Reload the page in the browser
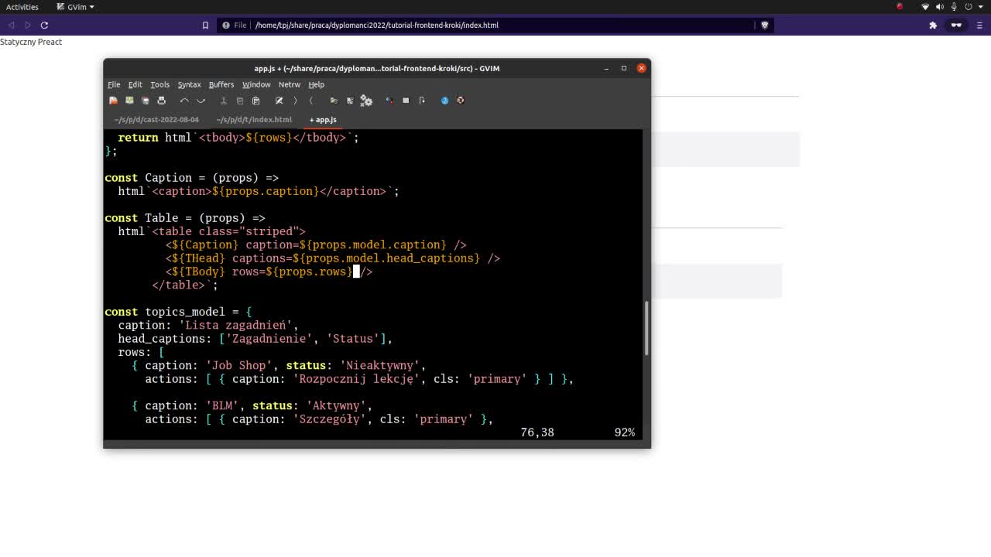991x557 pixels. 44,25
